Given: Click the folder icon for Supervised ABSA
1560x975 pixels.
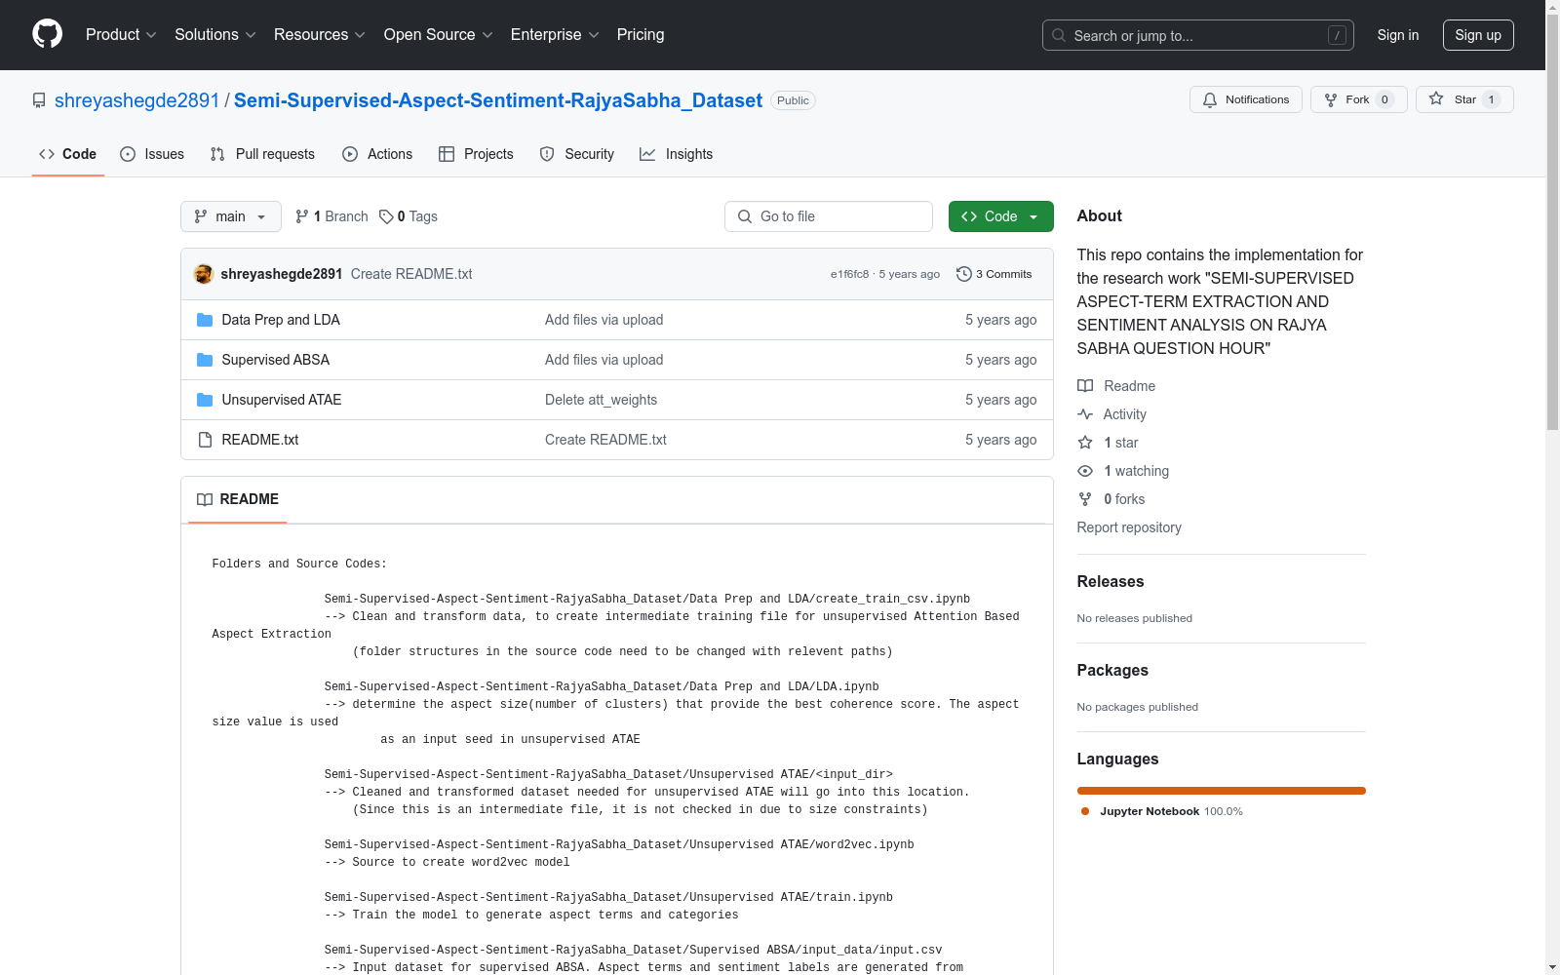Looking at the screenshot, I should pyautogui.click(x=205, y=360).
